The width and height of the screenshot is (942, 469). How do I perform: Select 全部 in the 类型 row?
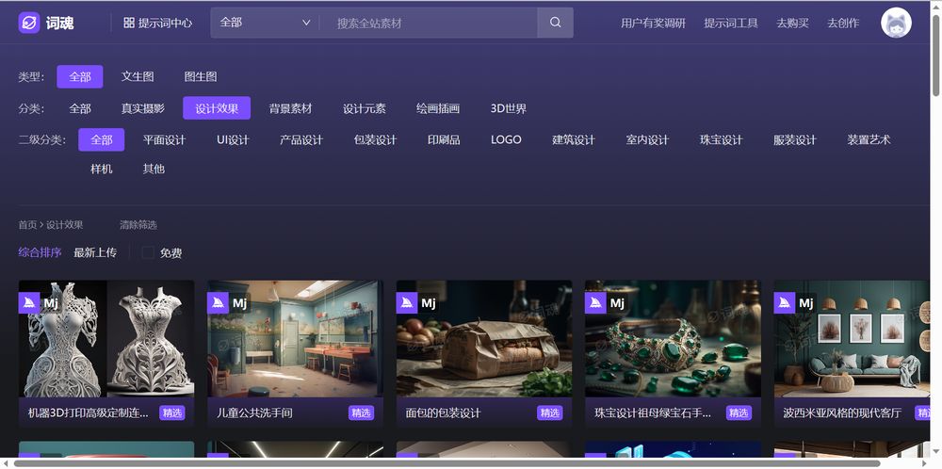(80, 77)
